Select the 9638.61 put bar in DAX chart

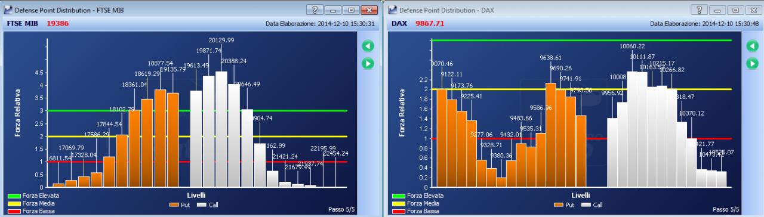pos(551,135)
